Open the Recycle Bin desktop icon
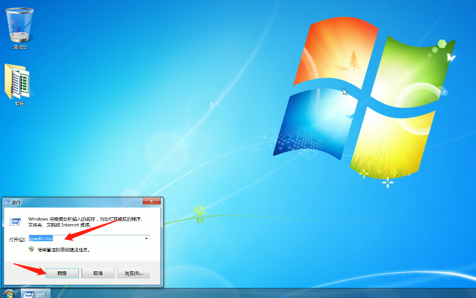476x298 pixels. coord(19,28)
